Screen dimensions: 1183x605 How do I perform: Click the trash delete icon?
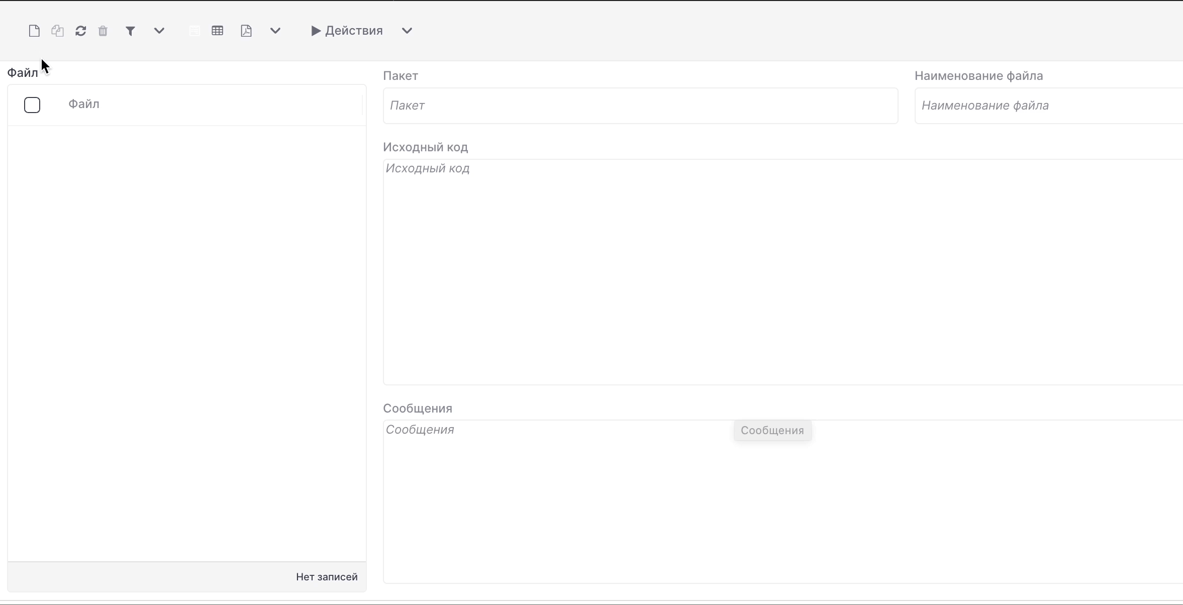point(103,31)
